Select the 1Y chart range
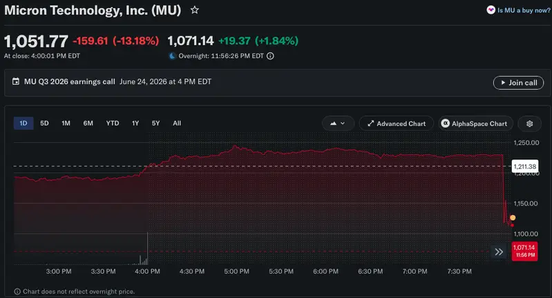 [135, 123]
